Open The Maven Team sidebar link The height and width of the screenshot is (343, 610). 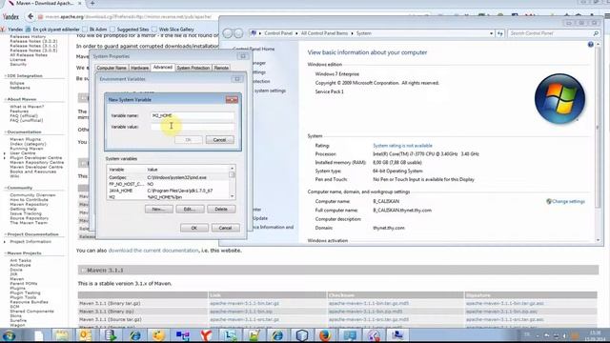tap(29, 223)
